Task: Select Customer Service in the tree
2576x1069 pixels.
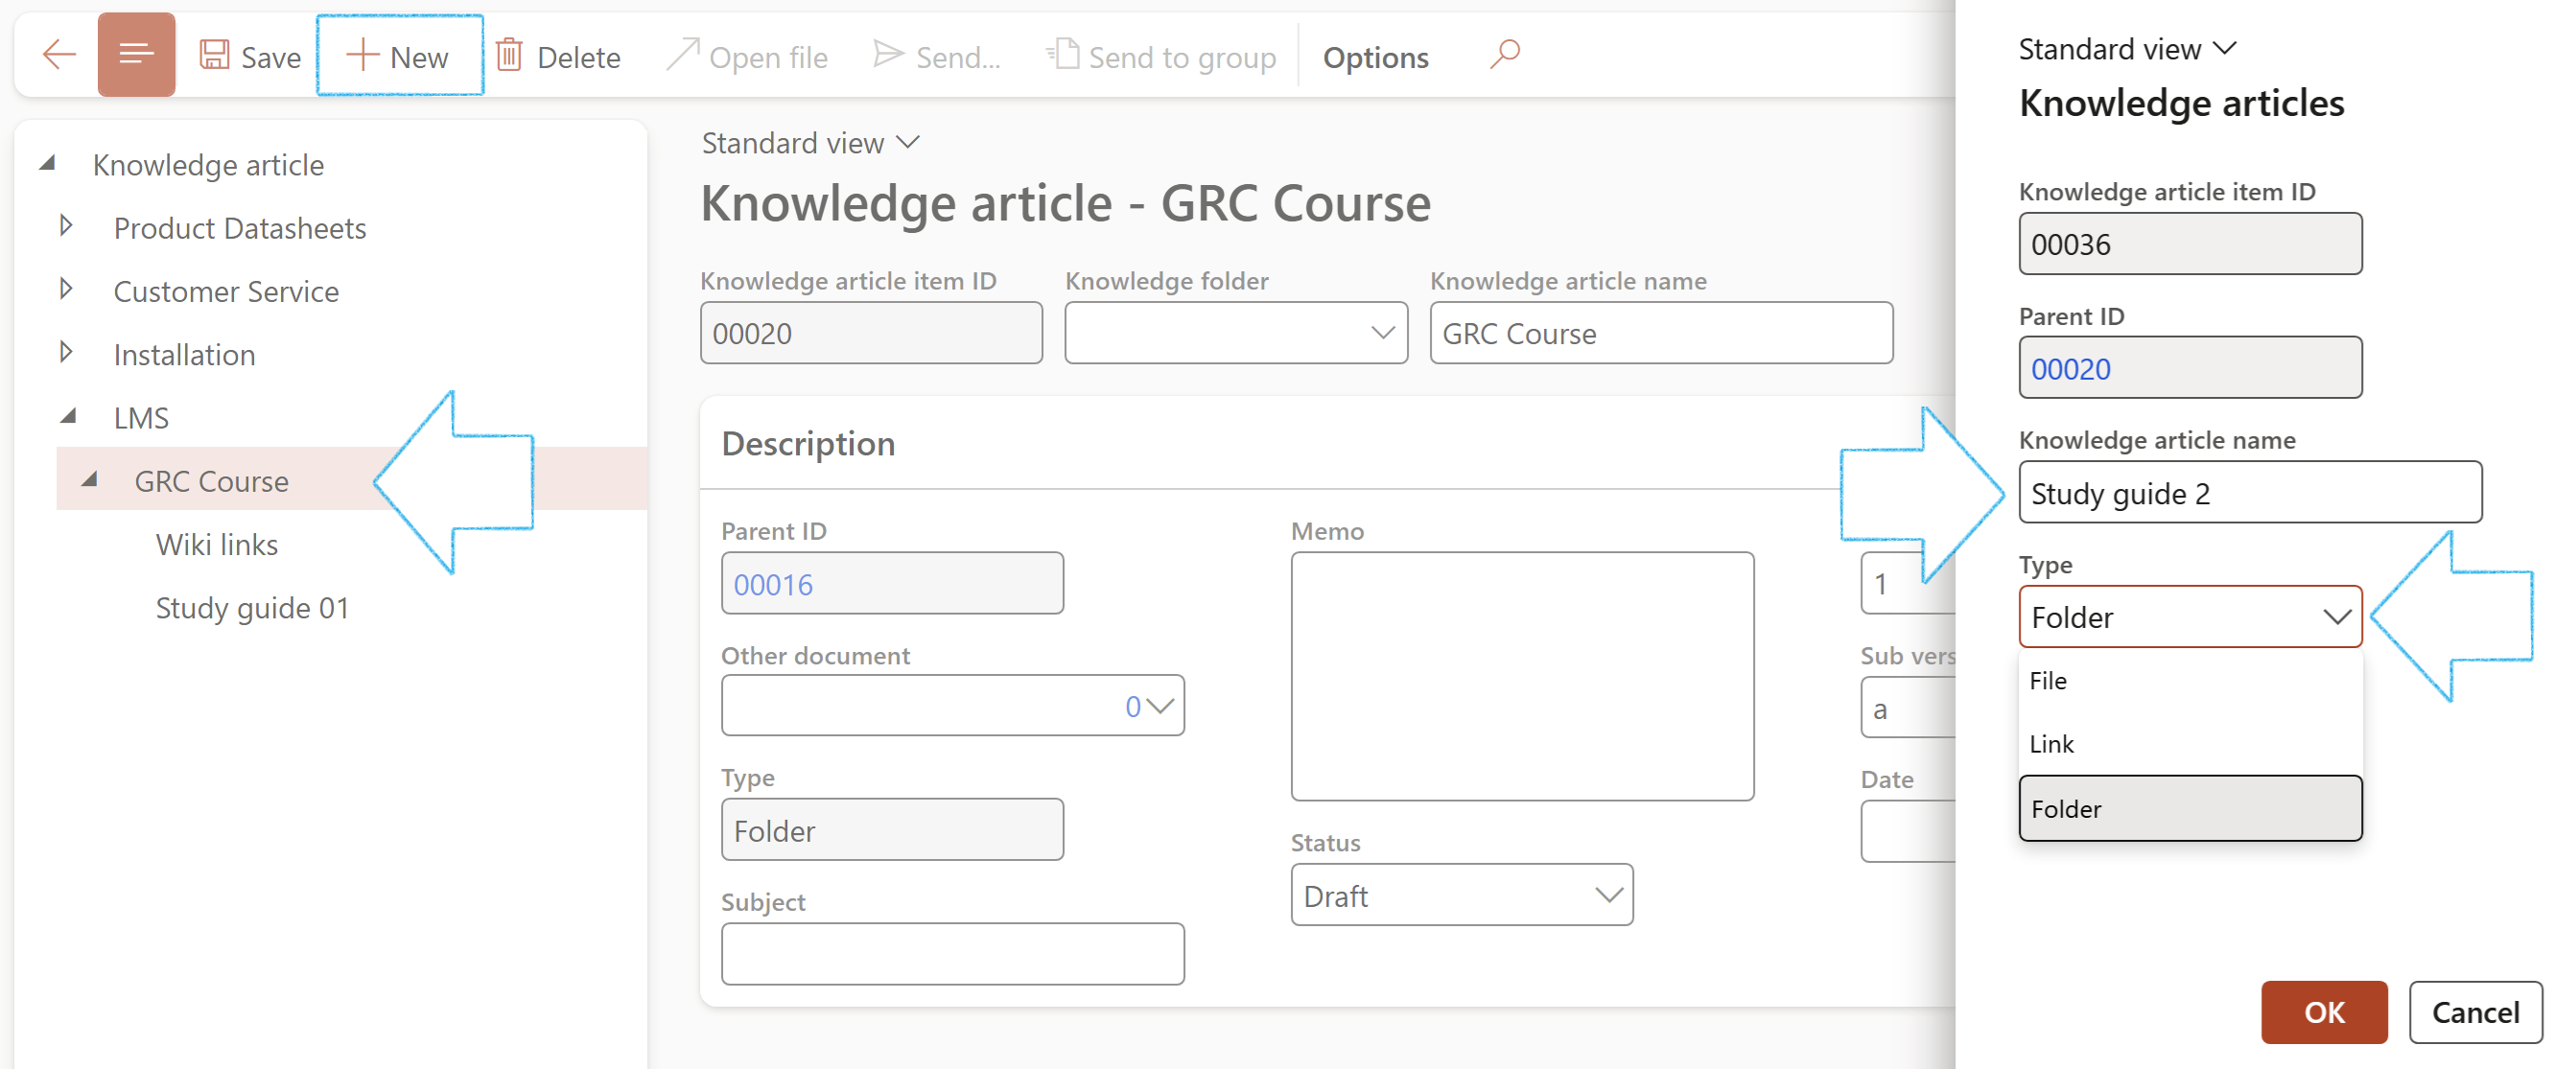Action: click(226, 291)
